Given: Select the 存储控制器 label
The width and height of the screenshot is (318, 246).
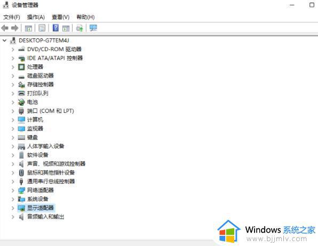Looking at the screenshot, I should point(41,85).
